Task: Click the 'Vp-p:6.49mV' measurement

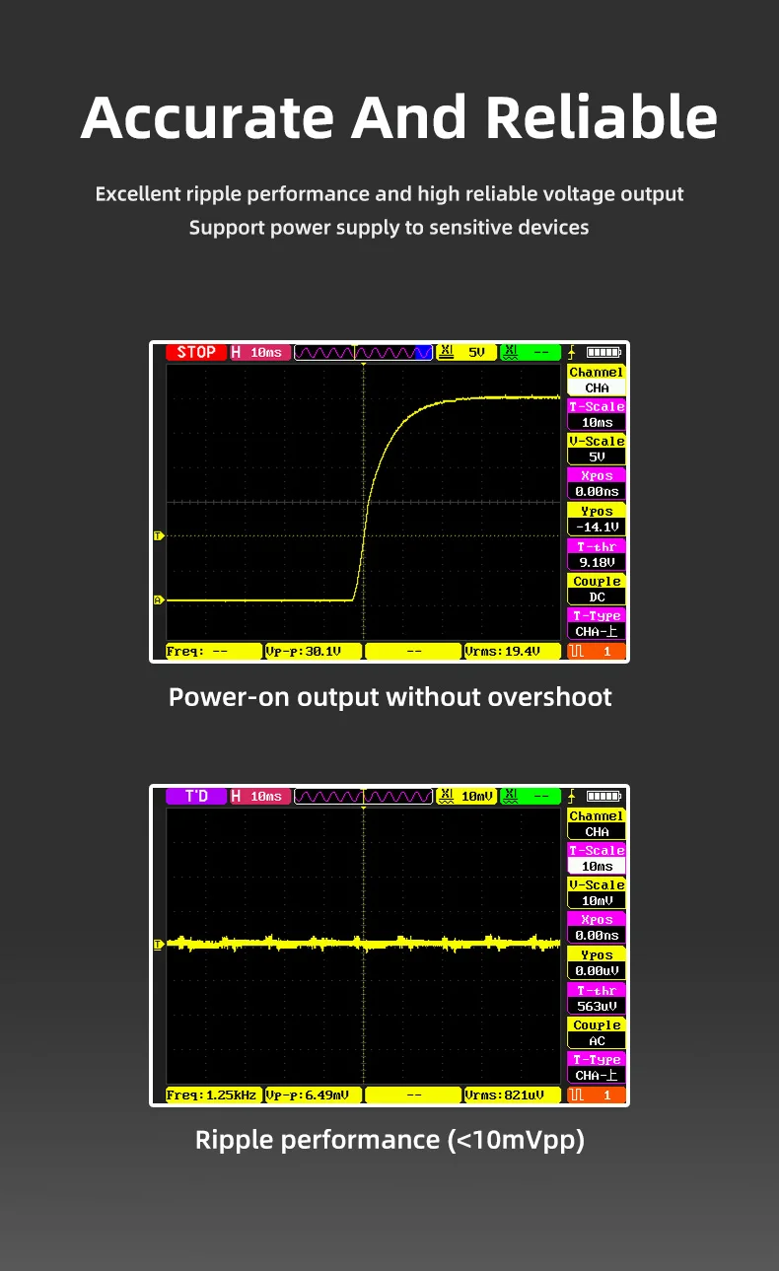Action: (x=313, y=1095)
